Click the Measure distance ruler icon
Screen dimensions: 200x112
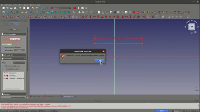[x=74, y=12]
